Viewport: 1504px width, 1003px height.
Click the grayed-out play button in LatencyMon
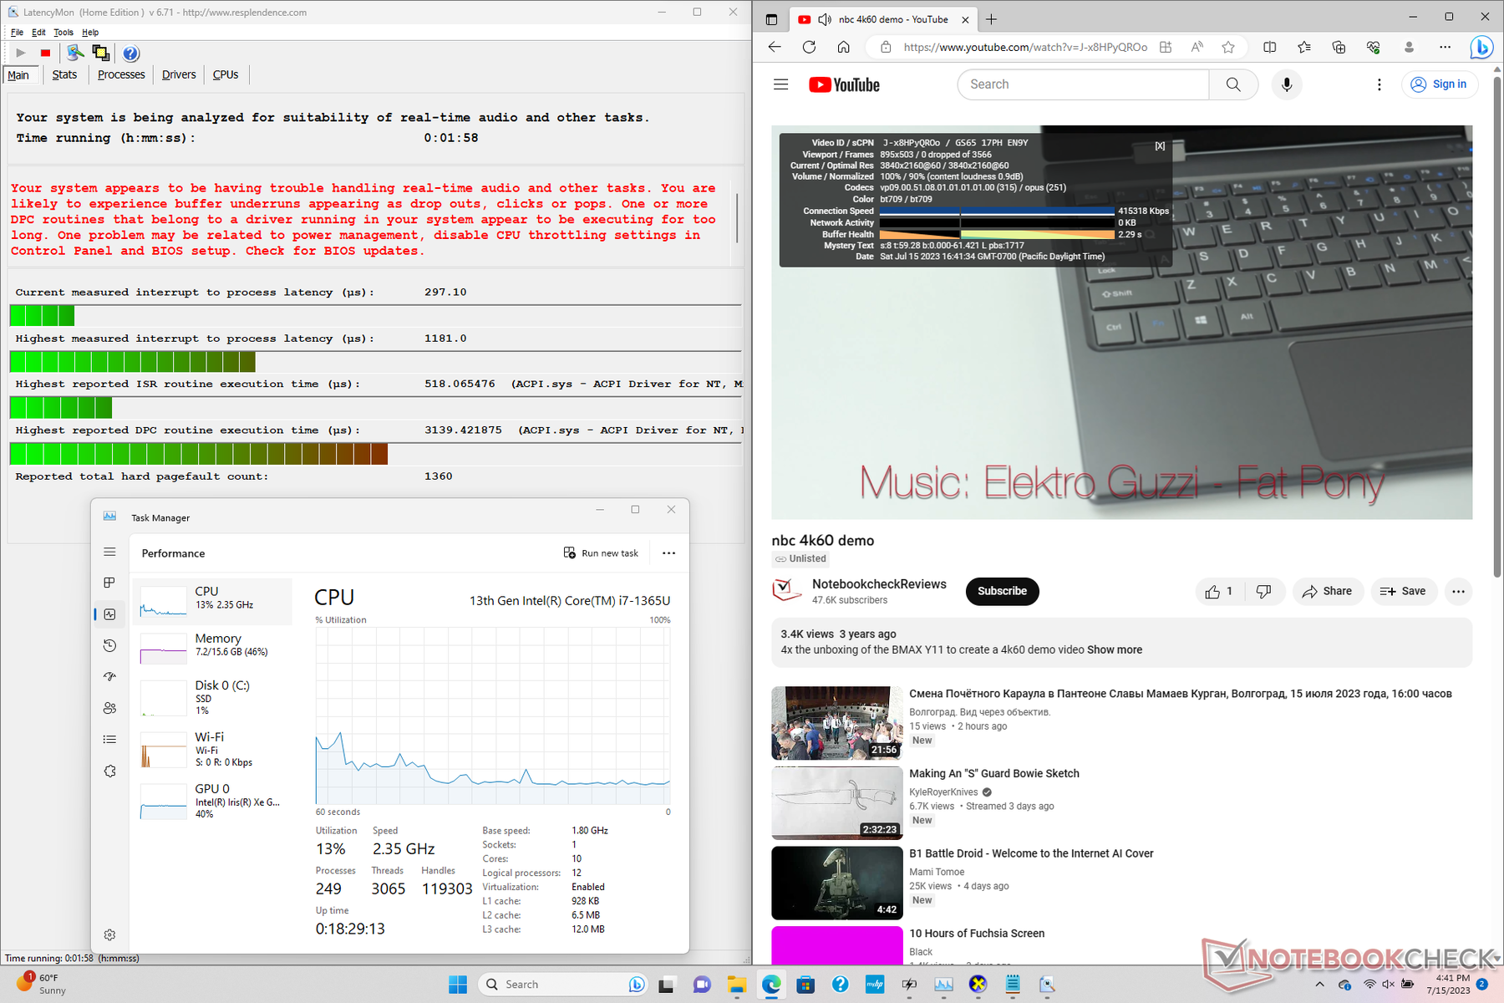point(21,53)
